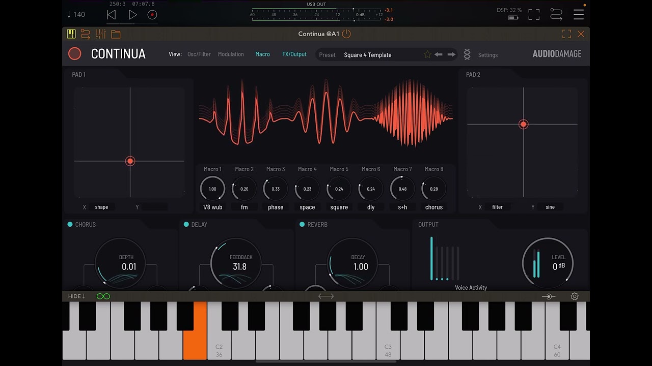This screenshot has height=366, width=652.
Task: Open the host routing icon at top right
Action: click(556, 15)
